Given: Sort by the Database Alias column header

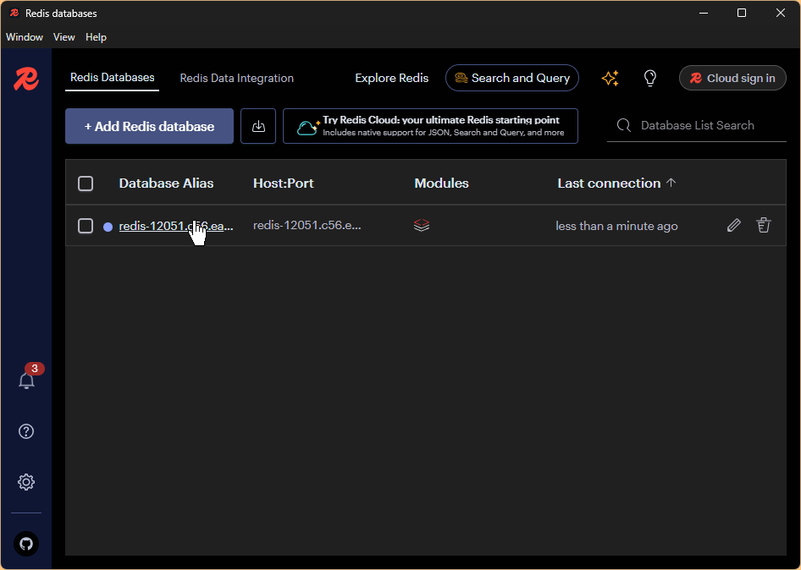Looking at the screenshot, I should click(x=167, y=184).
